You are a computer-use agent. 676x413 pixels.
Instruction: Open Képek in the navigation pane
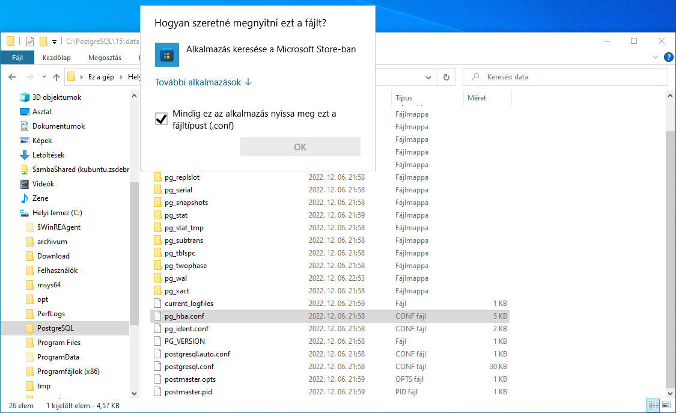click(x=42, y=141)
